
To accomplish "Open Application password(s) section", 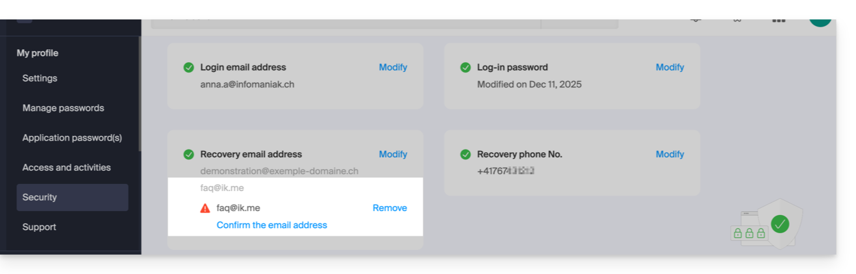I will coord(72,138).
